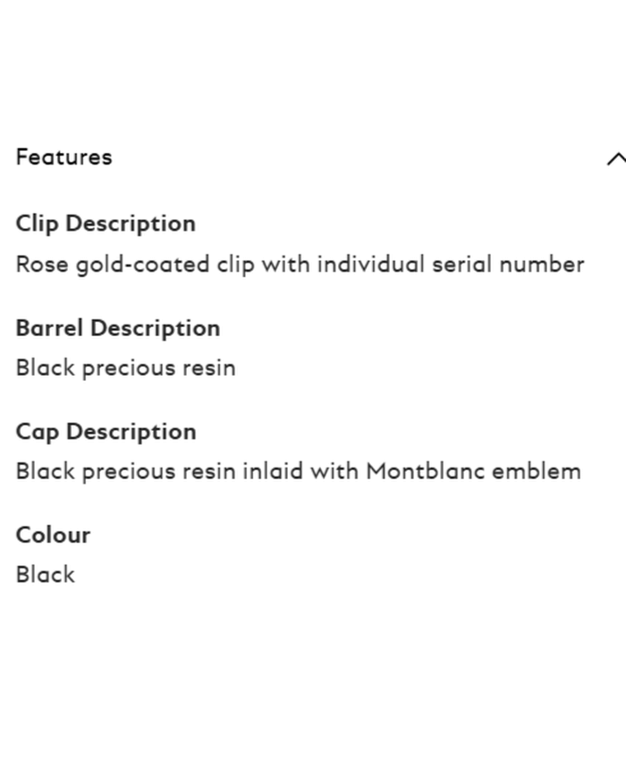The height and width of the screenshot is (760, 626).
Task: Click the words serial number in clip description
Action: coord(508,265)
